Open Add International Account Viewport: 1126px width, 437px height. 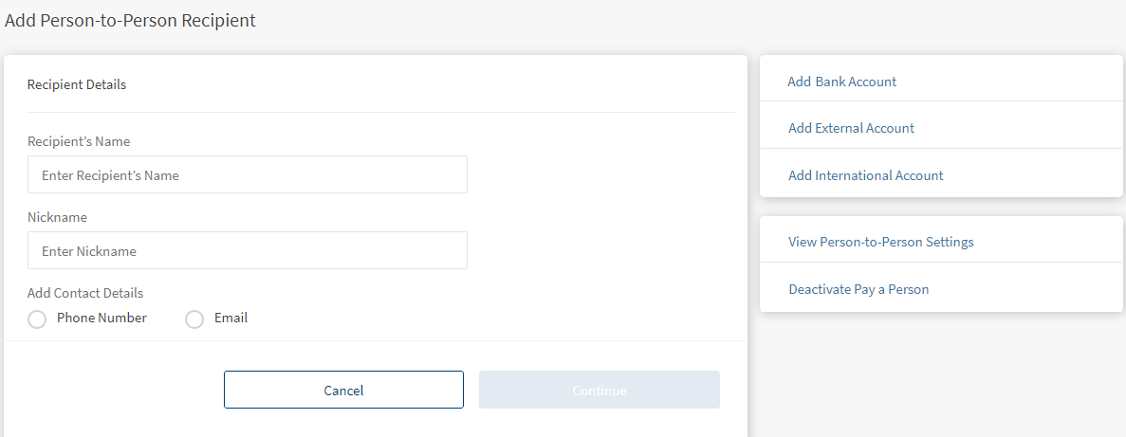[865, 175]
